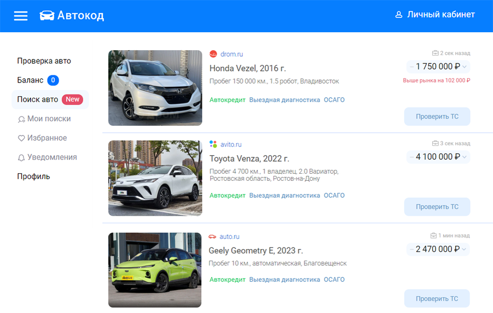
Task: Click the Автокод brand name
Action: point(80,15)
